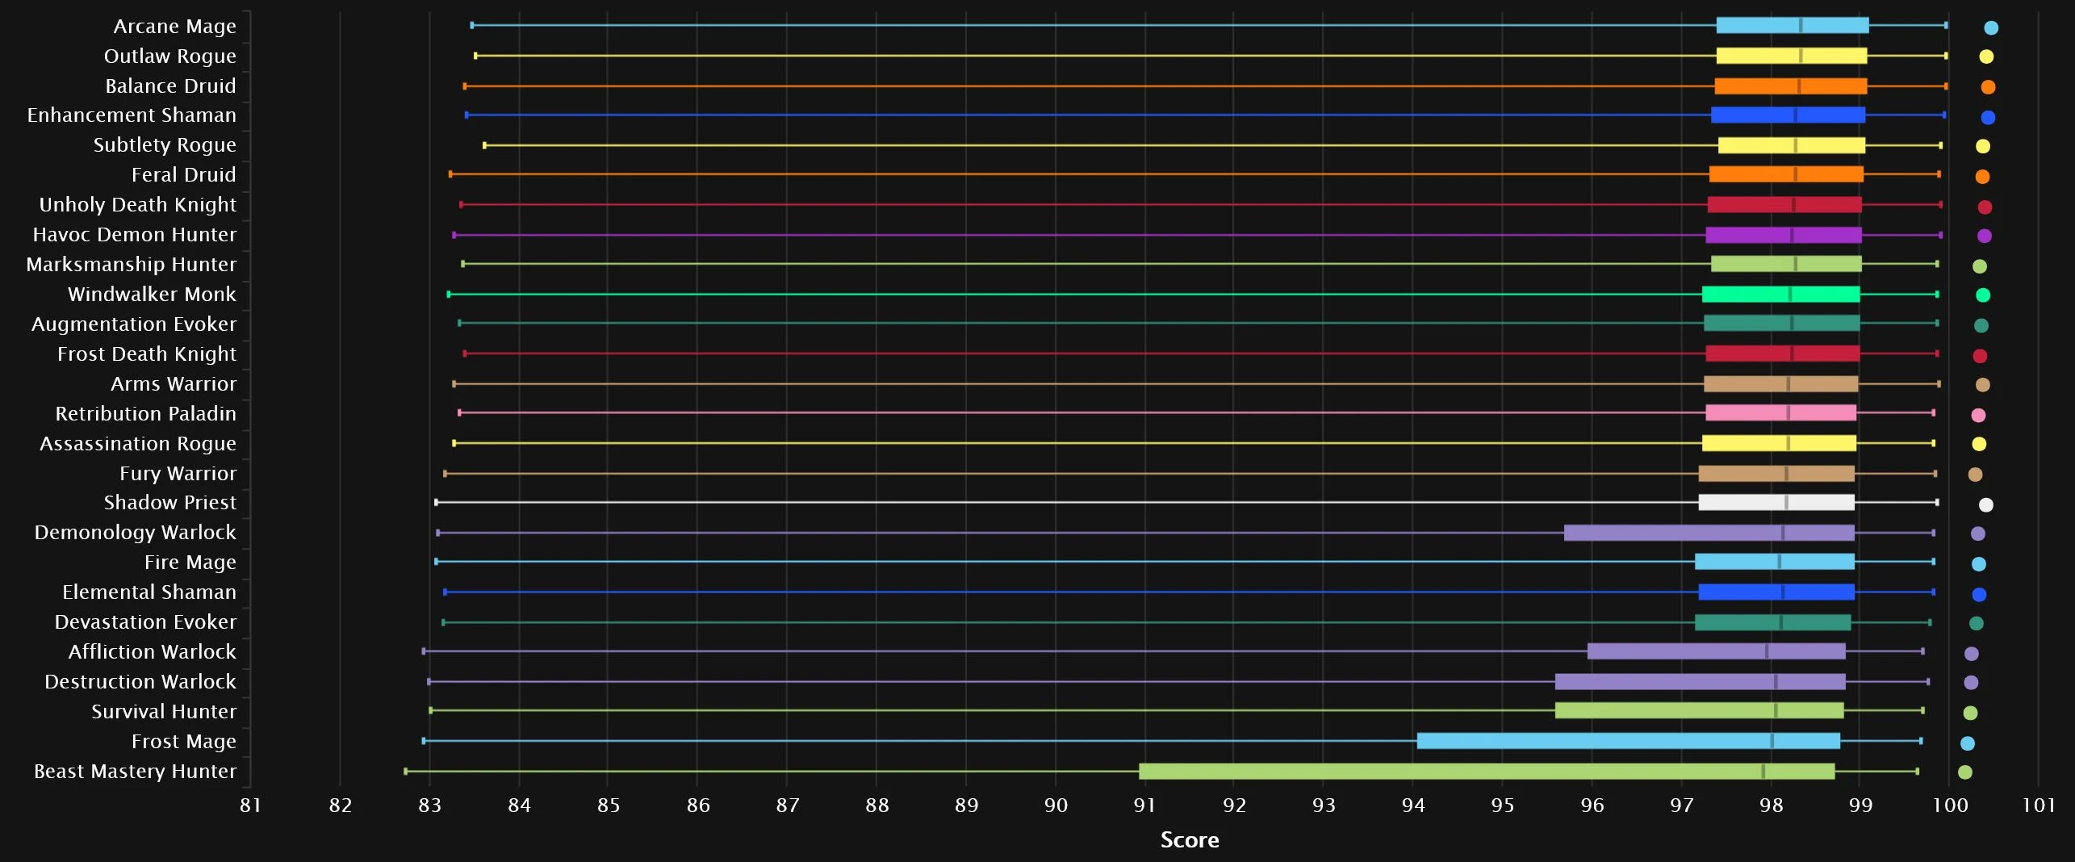Click the Outlaw Rogue outlier dot

click(1986, 56)
